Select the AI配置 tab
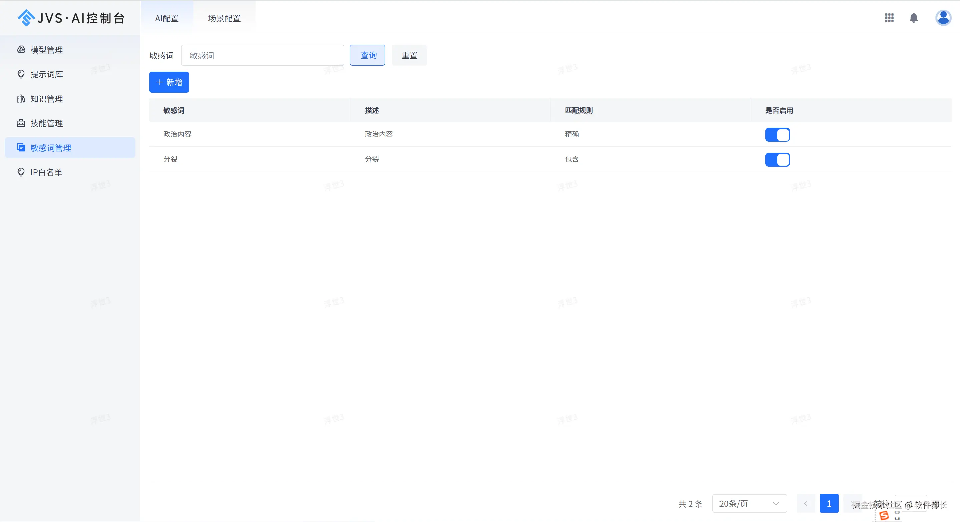 167,18
